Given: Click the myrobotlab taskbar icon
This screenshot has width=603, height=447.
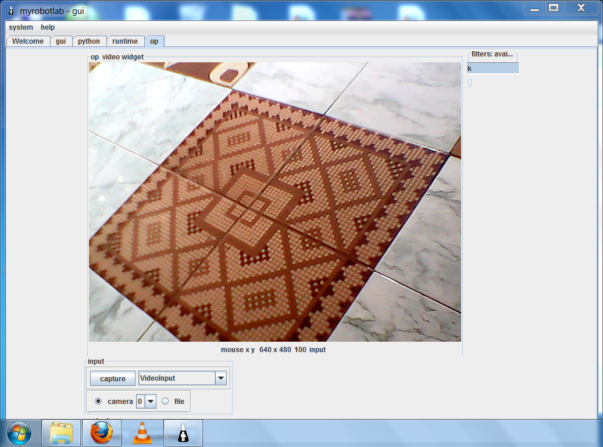Looking at the screenshot, I should tap(183, 433).
